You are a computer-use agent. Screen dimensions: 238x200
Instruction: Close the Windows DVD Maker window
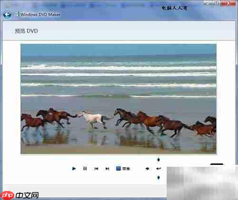coord(228,3)
